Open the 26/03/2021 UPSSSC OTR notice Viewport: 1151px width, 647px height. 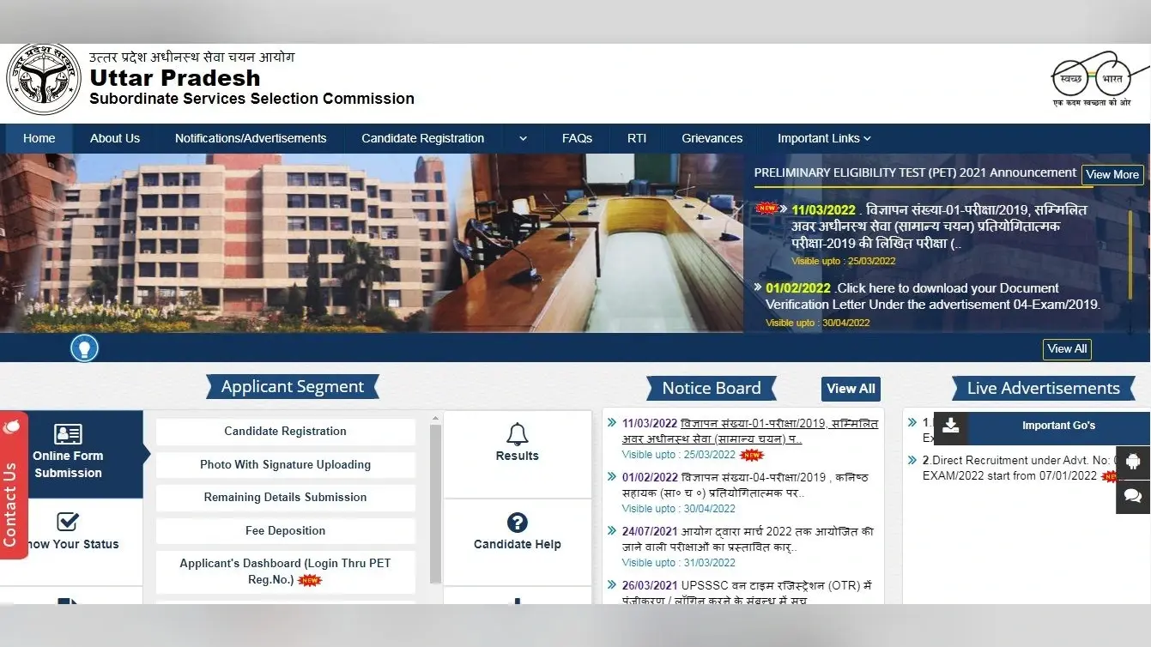coord(747,593)
